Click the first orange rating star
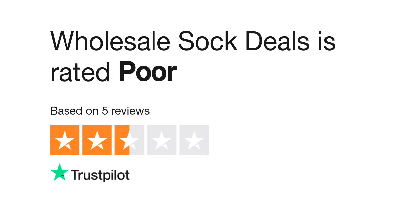This screenshot has height=207, width=397. (65, 140)
